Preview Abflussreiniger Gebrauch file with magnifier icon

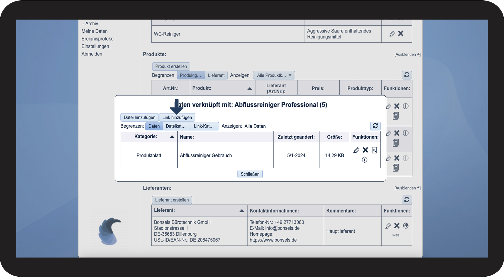pyautogui.click(x=374, y=150)
